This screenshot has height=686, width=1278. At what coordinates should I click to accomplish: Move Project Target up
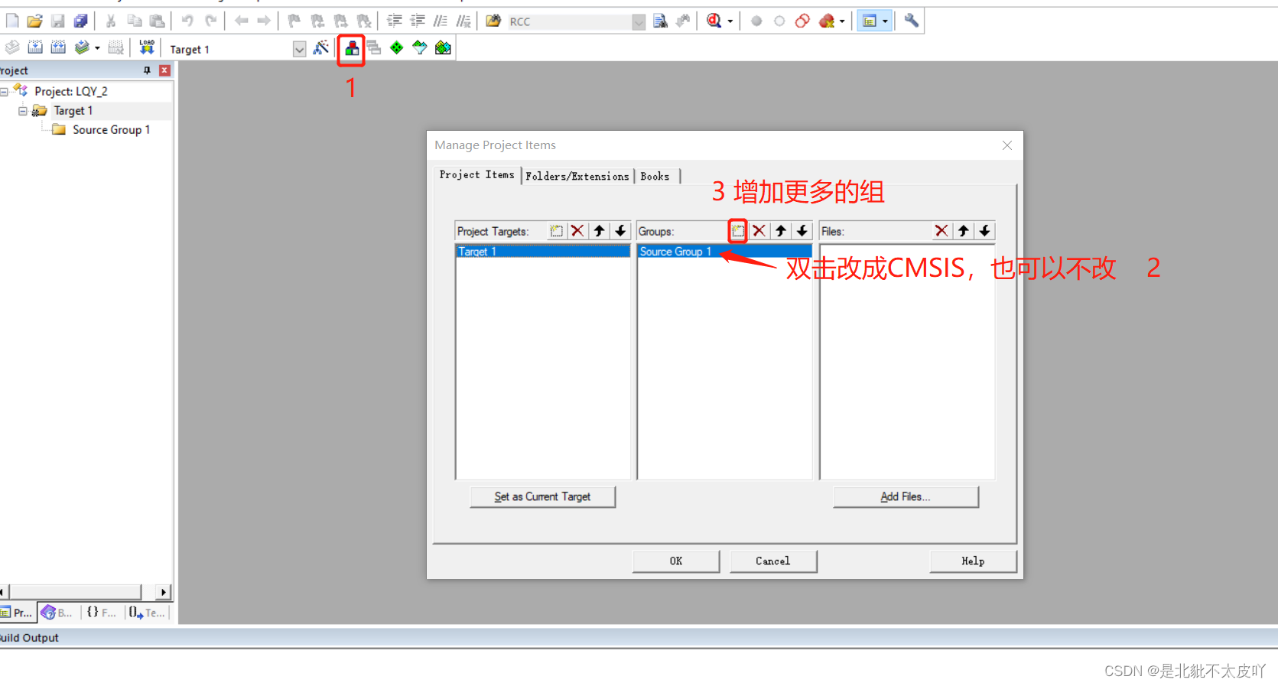click(x=599, y=231)
